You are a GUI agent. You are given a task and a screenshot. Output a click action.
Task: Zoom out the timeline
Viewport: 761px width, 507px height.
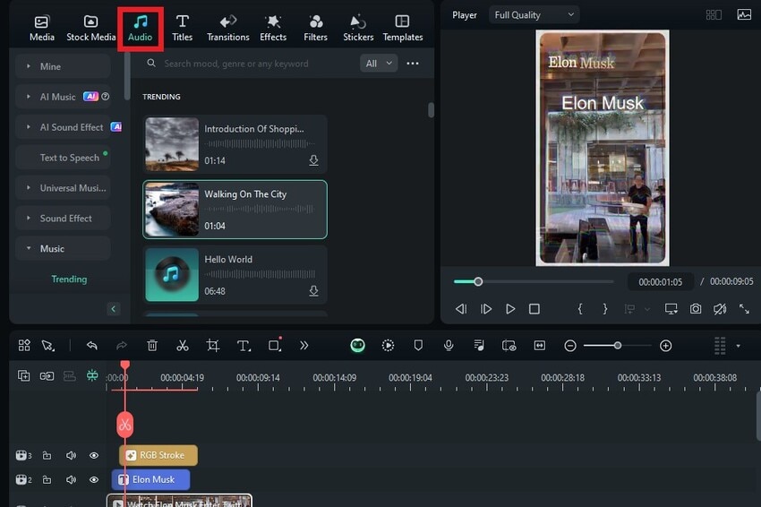[570, 346]
